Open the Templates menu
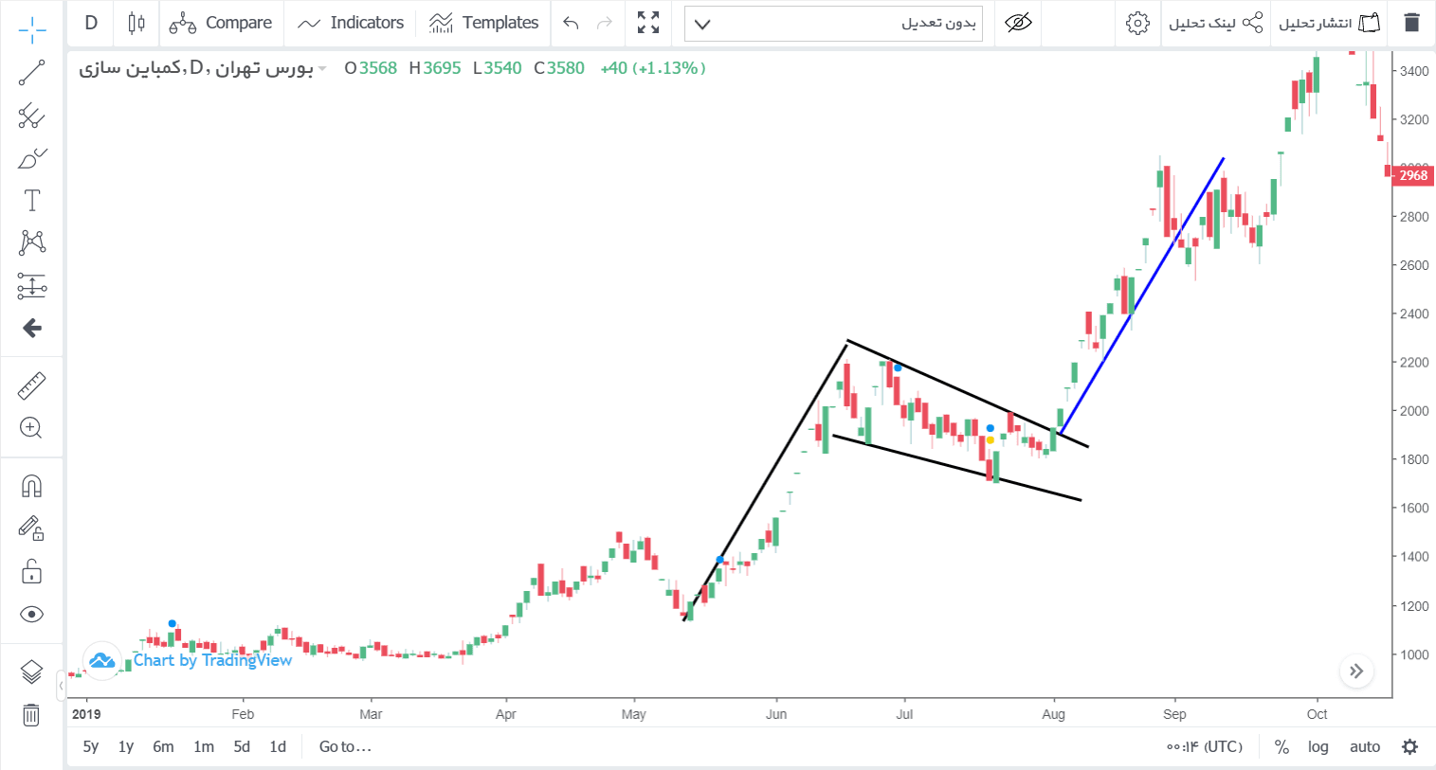Viewport: 1436px width, 770px height. (483, 23)
